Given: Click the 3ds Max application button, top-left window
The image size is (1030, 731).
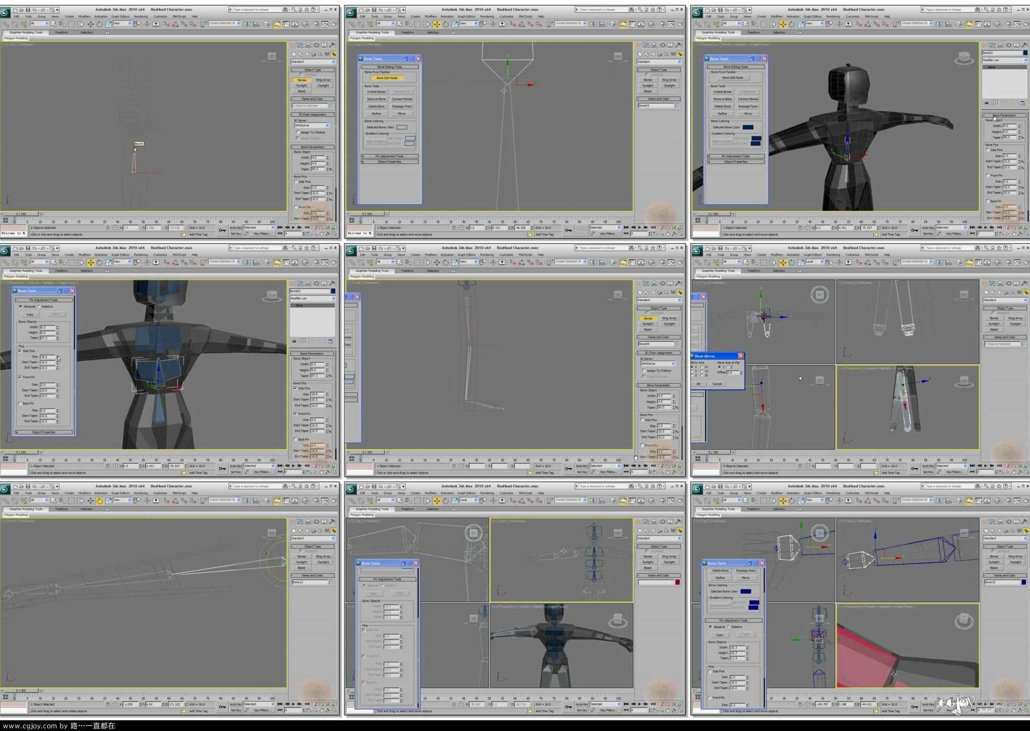Looking at the screenshot, I should tap(4, 12).
